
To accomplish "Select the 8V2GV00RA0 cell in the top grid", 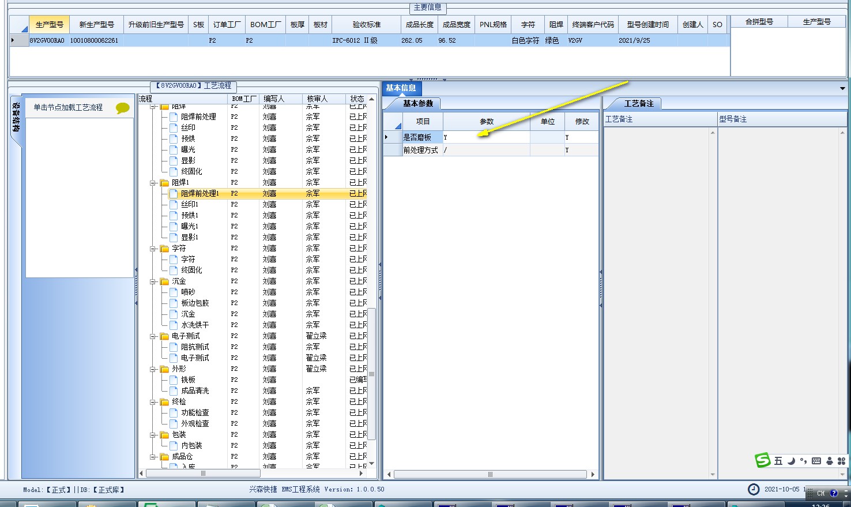I will click(x=48, y=40).
